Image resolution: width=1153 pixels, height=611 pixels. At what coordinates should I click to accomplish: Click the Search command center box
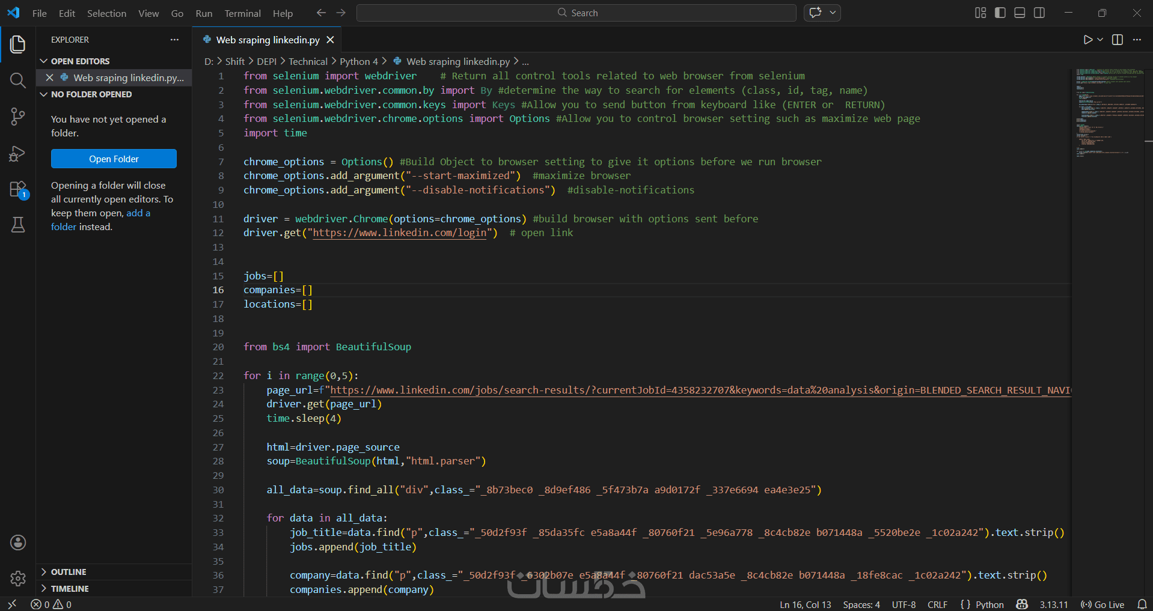click(576, 13)
